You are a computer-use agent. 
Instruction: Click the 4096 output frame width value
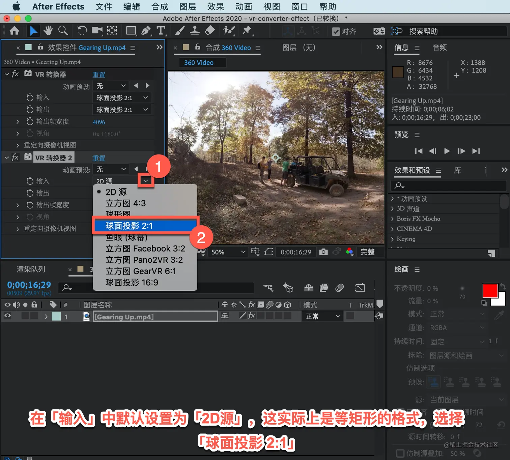pyautogui.click(x=99, y=122)
